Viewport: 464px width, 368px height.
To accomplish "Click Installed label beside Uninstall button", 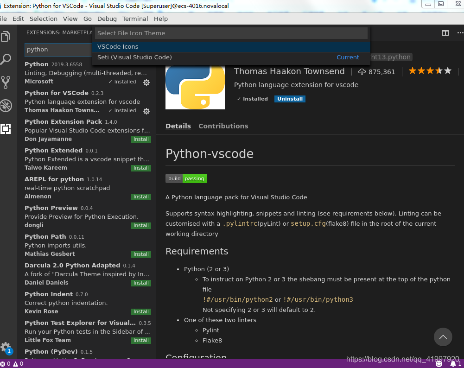I will (x=253, y=99).
